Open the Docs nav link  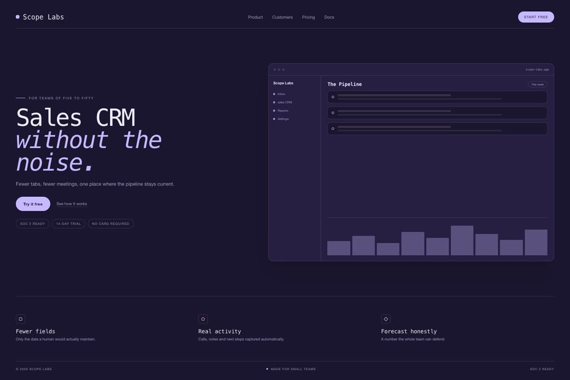(329, 17)
